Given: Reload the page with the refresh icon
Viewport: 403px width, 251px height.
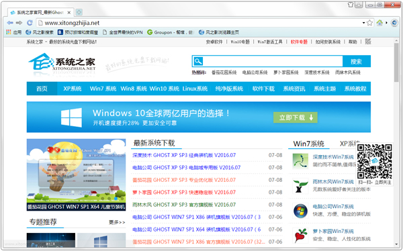Looking at the screenshot, I should 30,23.
